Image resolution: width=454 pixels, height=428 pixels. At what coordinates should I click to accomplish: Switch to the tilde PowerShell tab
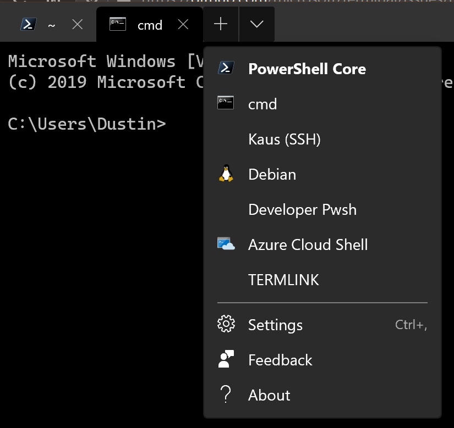click(x=52, y=25)
